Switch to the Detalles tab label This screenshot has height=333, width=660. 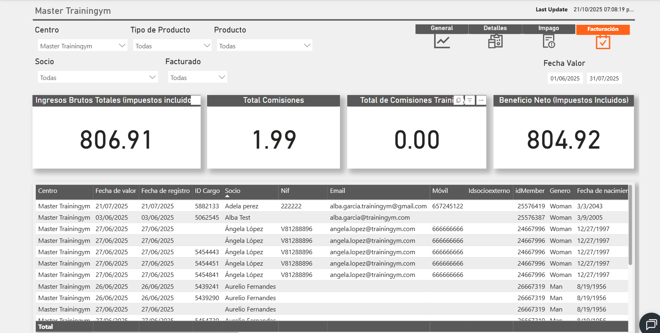[495, 28]
